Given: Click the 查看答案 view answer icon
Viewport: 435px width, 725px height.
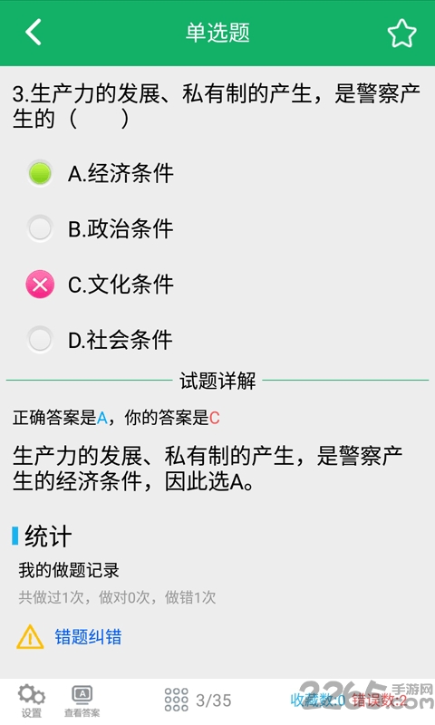Looking at the screenshot, I should tap(82, 701).
